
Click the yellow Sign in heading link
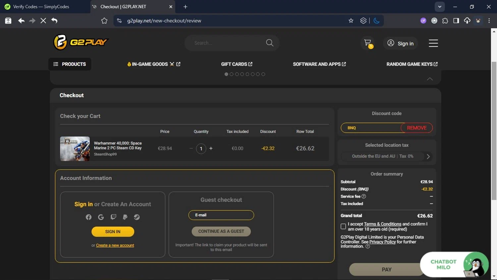tap(83, 204)
